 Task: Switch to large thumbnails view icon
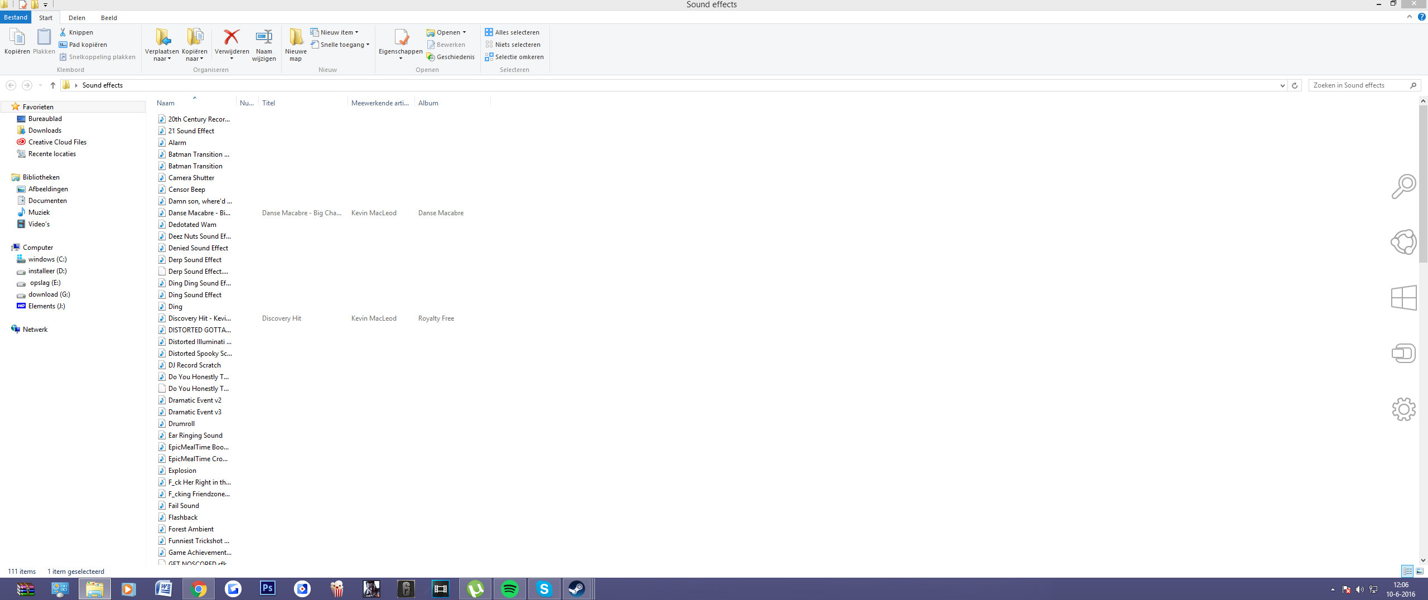(x=1420, y=571)
